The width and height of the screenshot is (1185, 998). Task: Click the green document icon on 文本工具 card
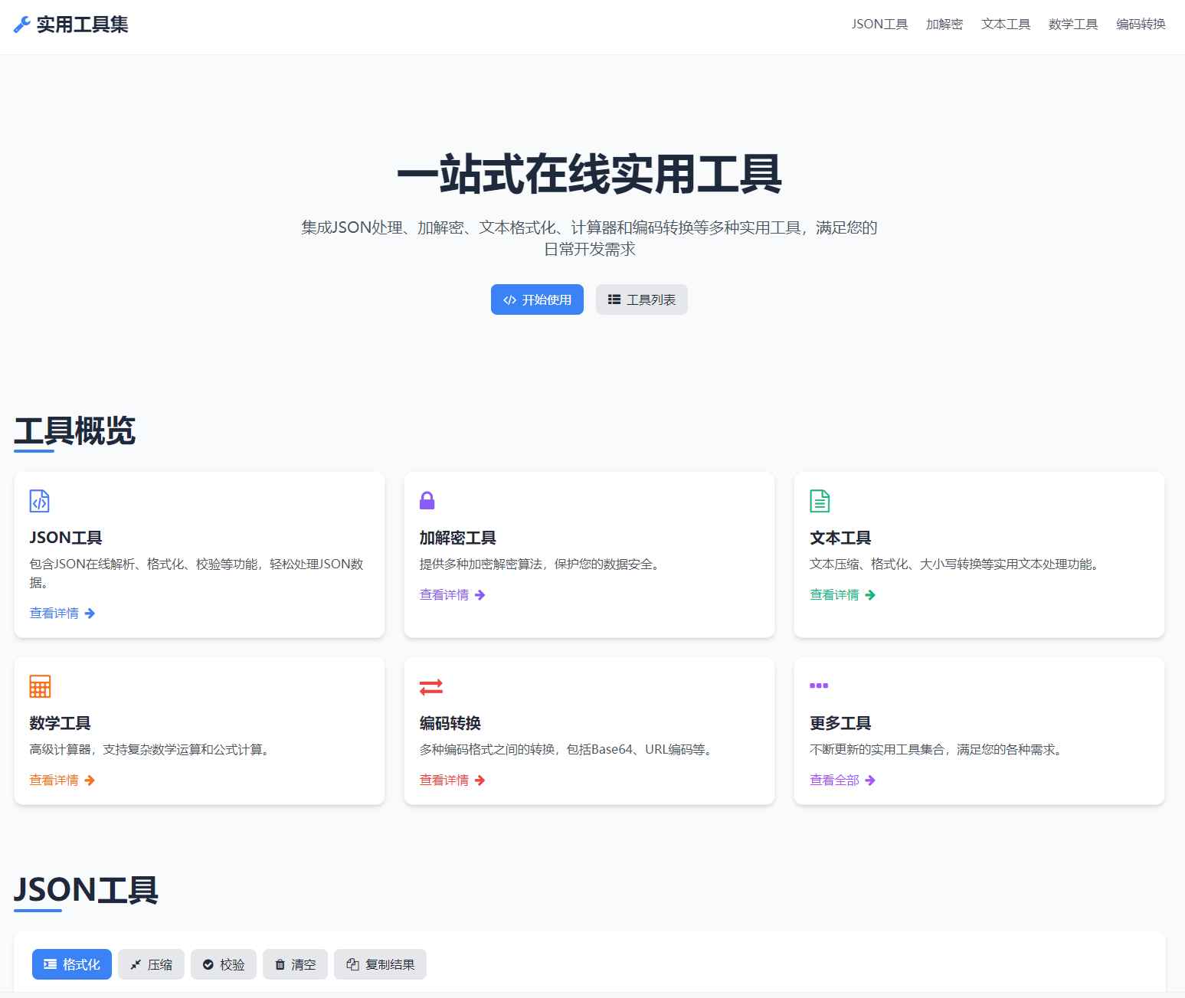point(819,500)
